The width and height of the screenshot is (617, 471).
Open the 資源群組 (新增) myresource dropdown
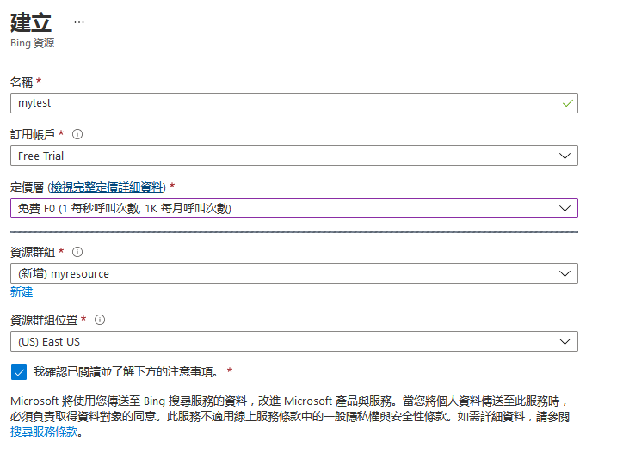pyautogui.click(x=294, y=273)
